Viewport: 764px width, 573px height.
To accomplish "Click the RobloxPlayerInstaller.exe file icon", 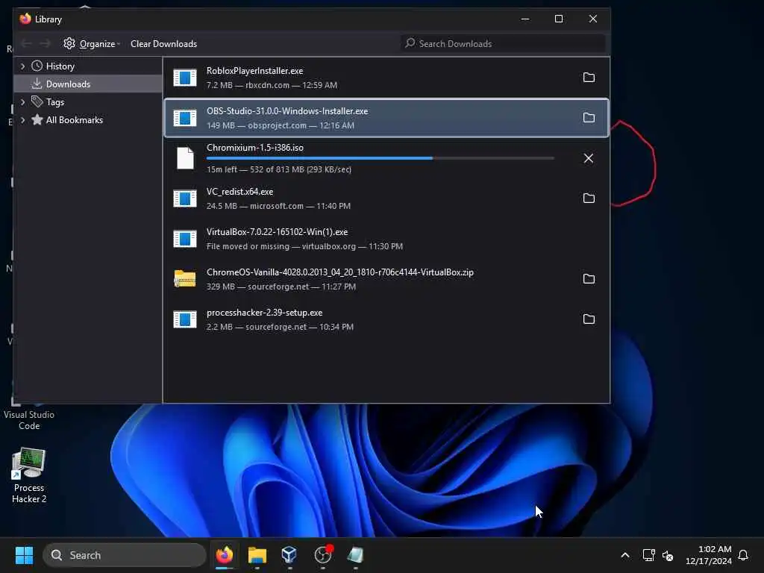I will (185, 78).
